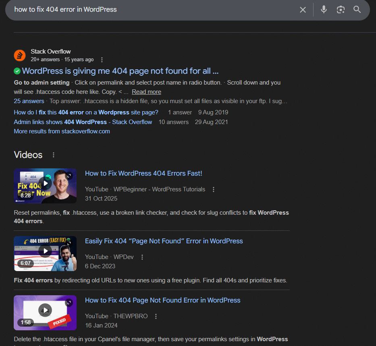Open 'WordPress is giving me 404' result
Screen dimensions: 376x346
pyautogui.click(x=120, y=71)
